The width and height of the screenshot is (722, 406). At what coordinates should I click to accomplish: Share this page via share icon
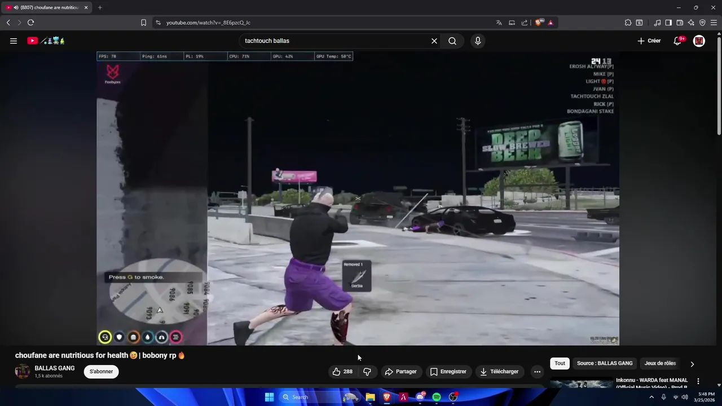pos(525,23)
